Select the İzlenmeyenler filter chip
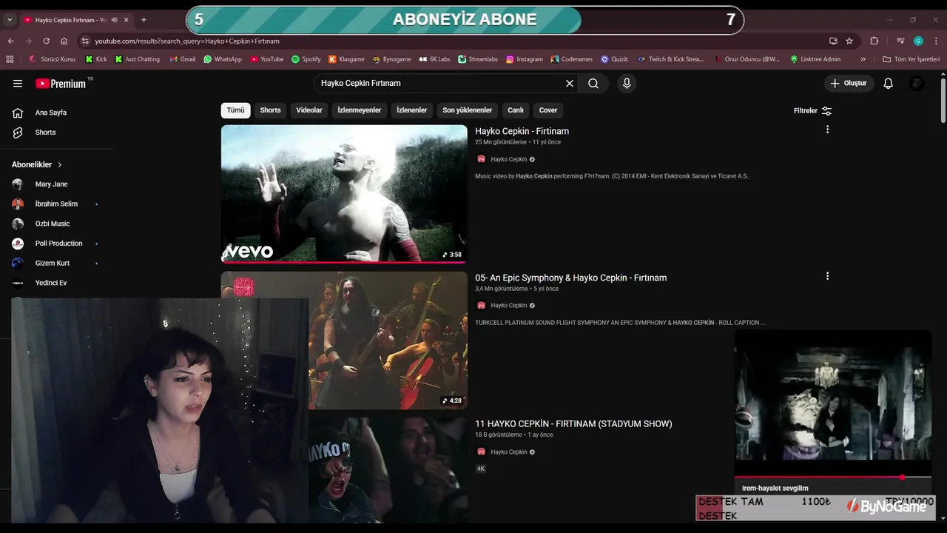This screenshot has height=533, width=947. (360, 110)
